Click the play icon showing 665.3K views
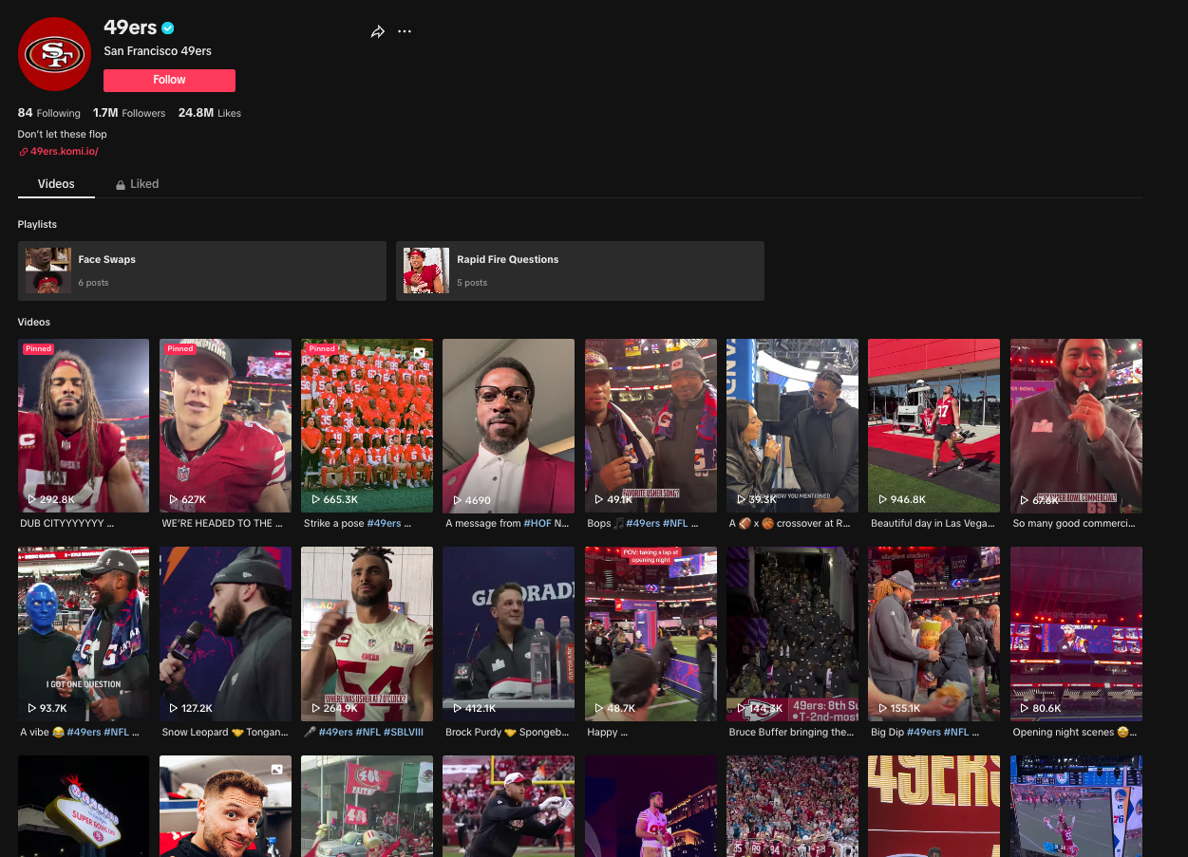Viewport: 1188px width, 857px height. 315,499
